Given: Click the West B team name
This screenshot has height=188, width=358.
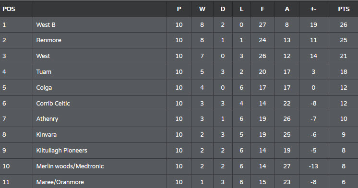Looking at the screenshot, I should (x=46, y=24).
